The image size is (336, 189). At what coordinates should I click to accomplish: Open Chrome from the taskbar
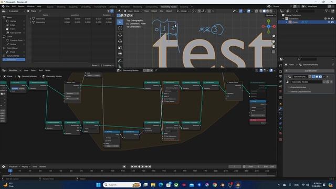pos(215,185)
